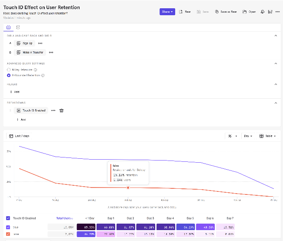The height and width of the screenshot is (241, 283).
Task: Click the drag handle beside Touch ID Enabled
Action: [x=10, y=110]
